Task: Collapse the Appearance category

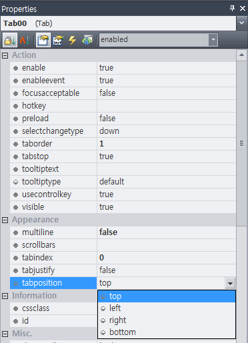Action: point(5,220)
